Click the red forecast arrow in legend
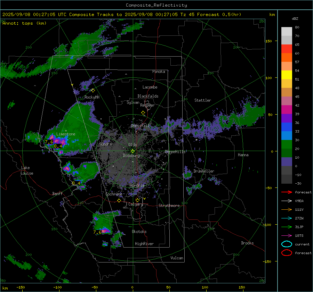The width and height of the screenshot is (313, 292). point(287,192)
